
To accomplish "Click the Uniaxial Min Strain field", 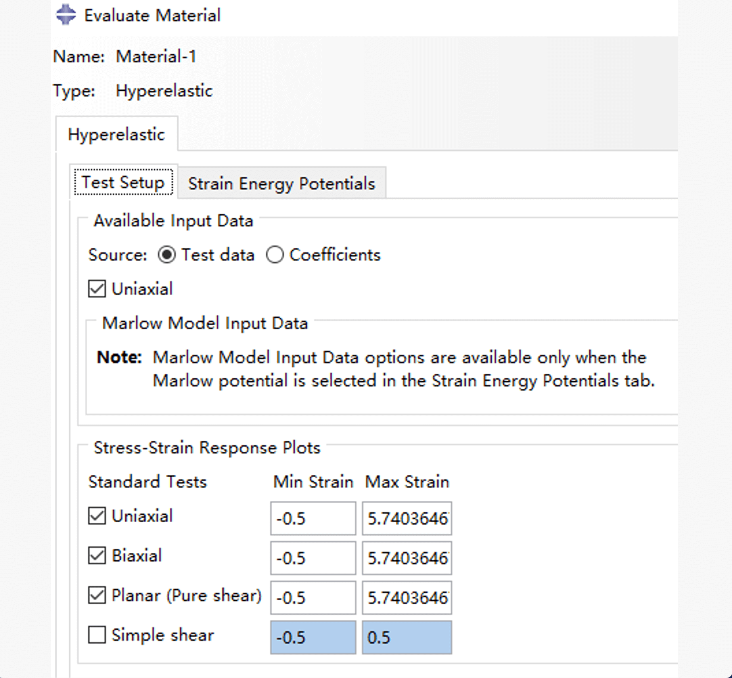I will 313,518.
